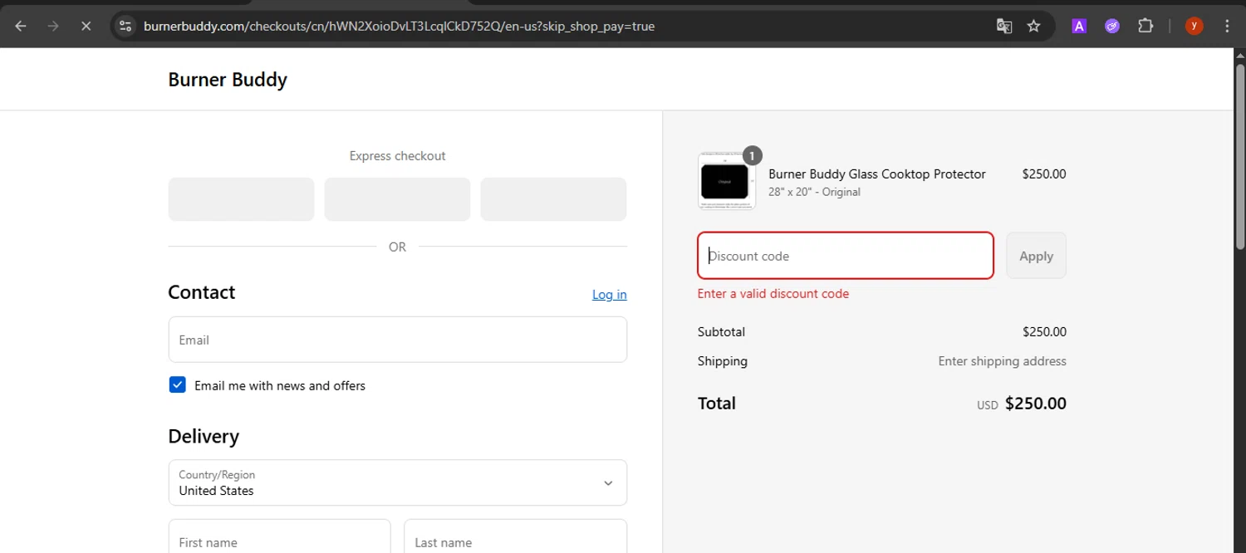The width and height of the screenshot is (1246, 553).
Task: Go back to the previous page
Action: coord(21,26)
